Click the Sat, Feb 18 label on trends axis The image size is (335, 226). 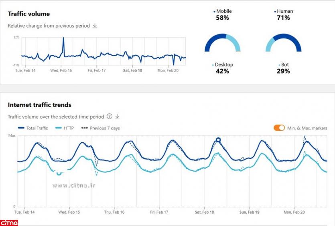pyautogui.click(x=205, y=212)
